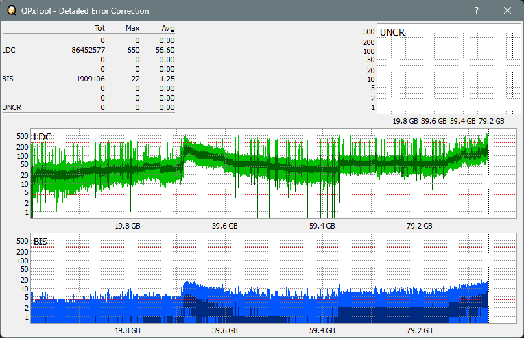This screenshot has width=524, height=338.
Task: Click the BIS row label in statistics table
Action: coord(8,79)
